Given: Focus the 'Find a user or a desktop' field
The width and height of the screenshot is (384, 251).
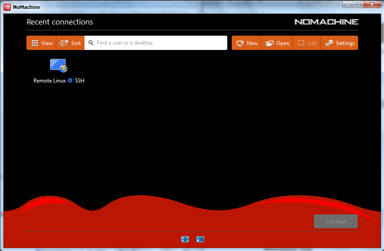Looking at the screenshot, I should 159,43.
